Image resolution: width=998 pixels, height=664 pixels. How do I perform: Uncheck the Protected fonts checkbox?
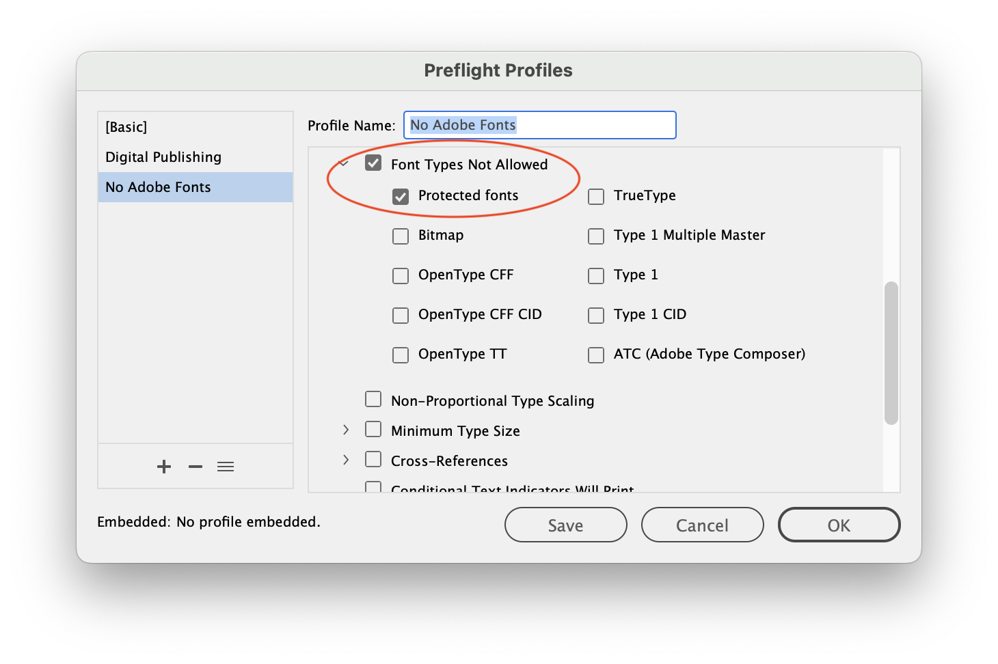401,197
